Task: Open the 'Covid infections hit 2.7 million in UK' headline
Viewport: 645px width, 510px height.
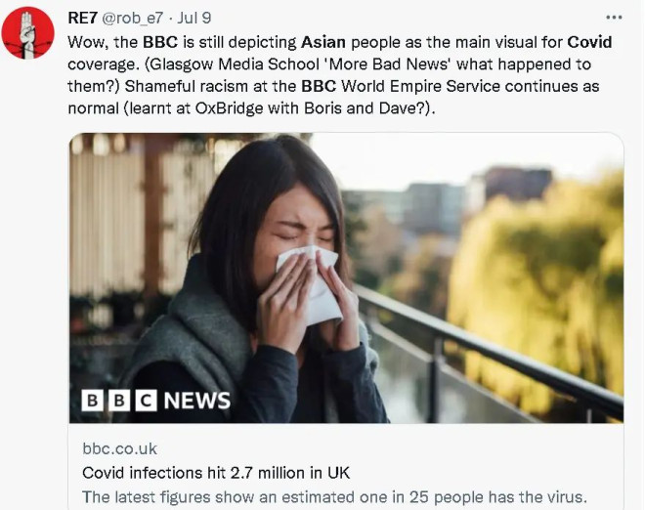Action: [x=216, y=473]
